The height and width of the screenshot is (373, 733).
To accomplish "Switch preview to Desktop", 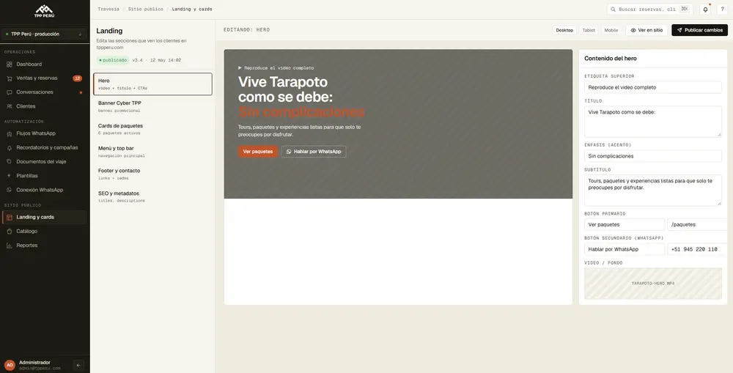I will tap(564, 30).
